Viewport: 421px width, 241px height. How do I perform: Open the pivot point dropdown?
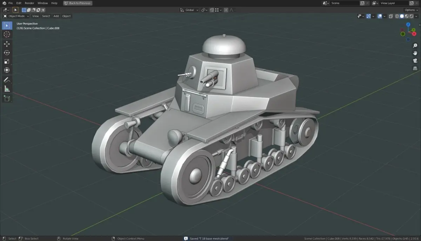coord(204,10)
